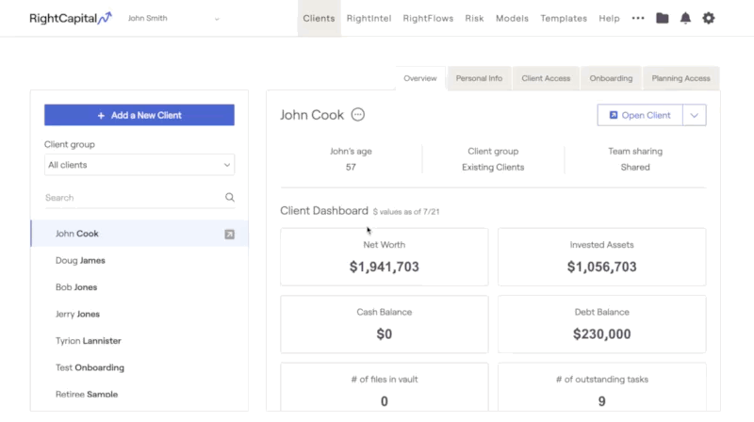Click the Open Client button
This screenshot has width=754, height=422.
coord(640,115)
